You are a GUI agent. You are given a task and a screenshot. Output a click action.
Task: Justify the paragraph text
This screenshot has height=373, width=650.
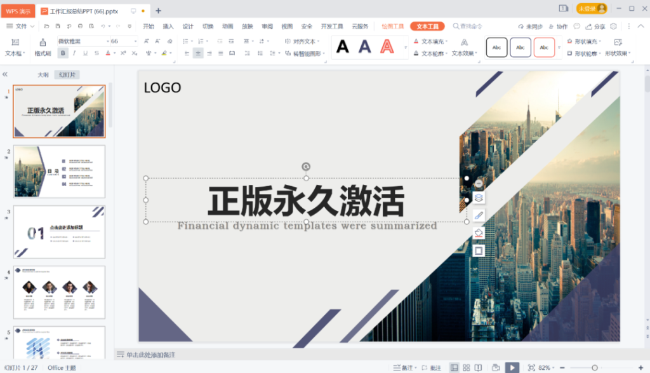(x=220, y=53)
